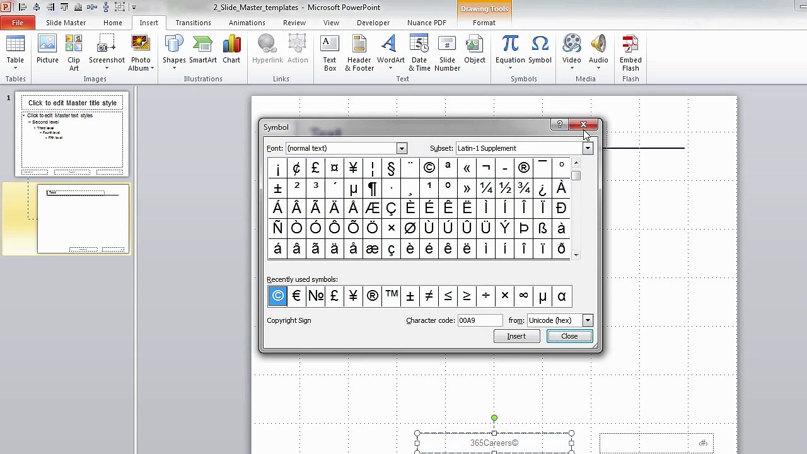The image size is (807, 454).
Task: Insert an Object
Action: coord(475,49)
